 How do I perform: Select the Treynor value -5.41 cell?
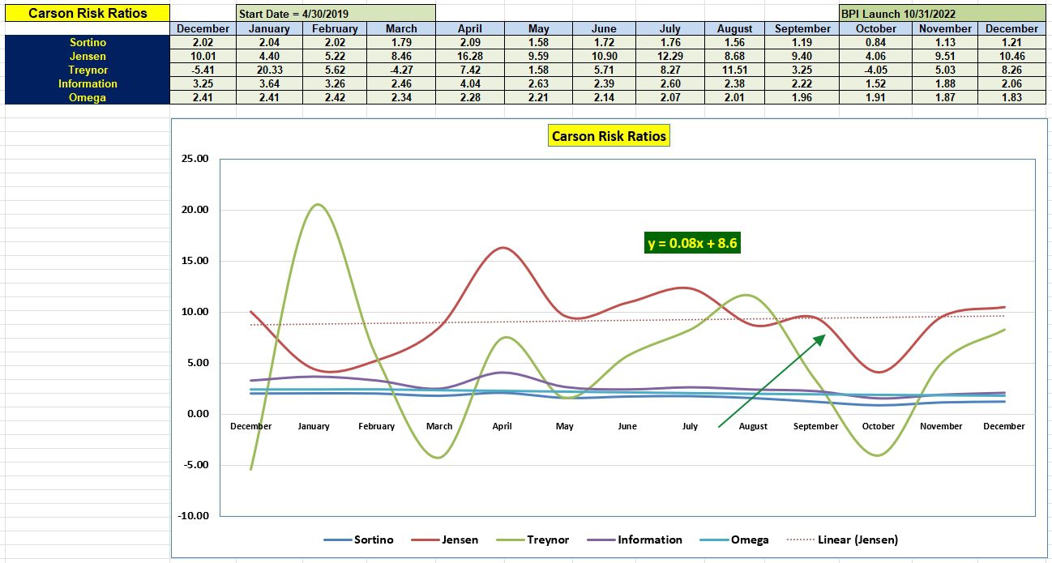(203, 70)
